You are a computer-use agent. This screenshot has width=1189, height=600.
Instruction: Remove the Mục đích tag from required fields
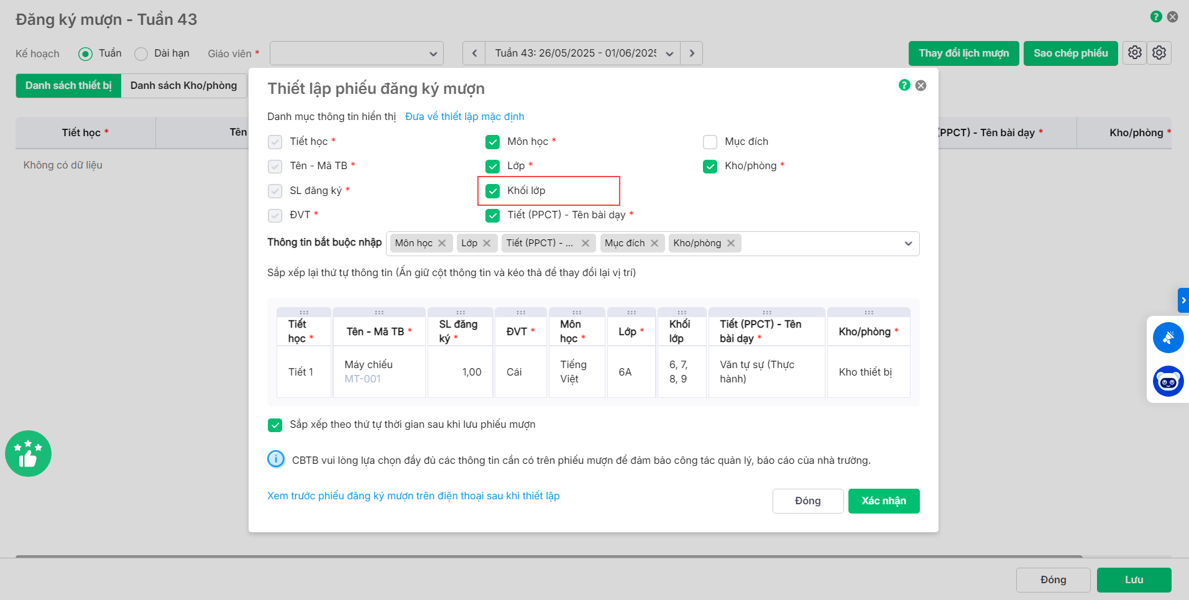pyautogui.click(x=654, y=243)
